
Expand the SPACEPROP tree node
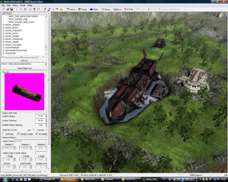(4, 53)
